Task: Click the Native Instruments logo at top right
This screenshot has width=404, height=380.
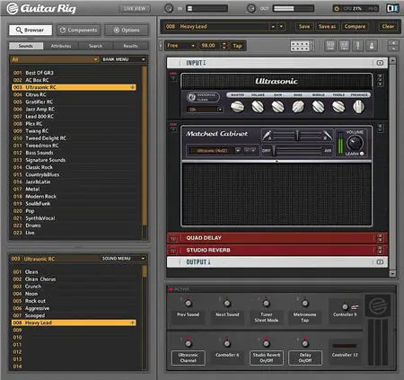Action: 393,8
